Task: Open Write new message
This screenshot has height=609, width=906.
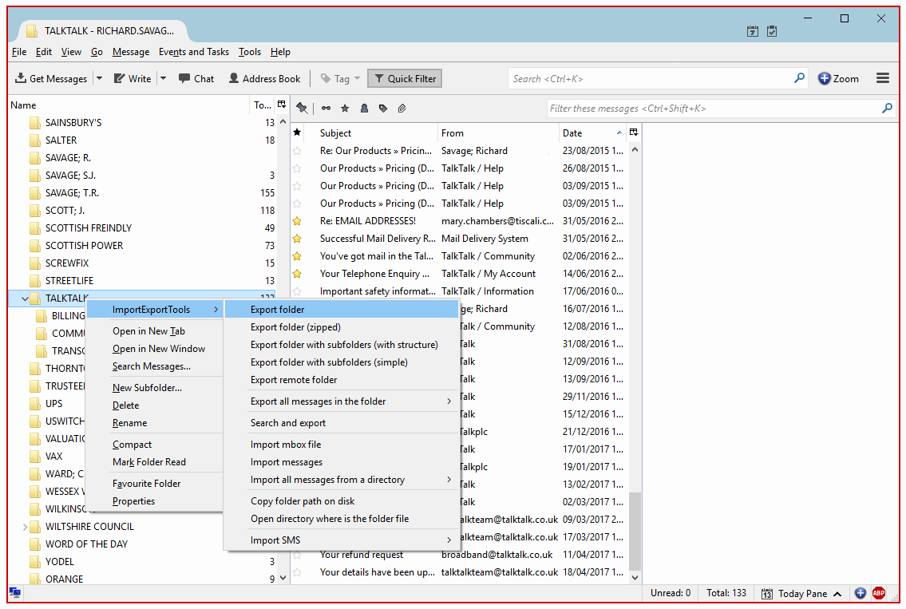Action: (x=133, y=78)
